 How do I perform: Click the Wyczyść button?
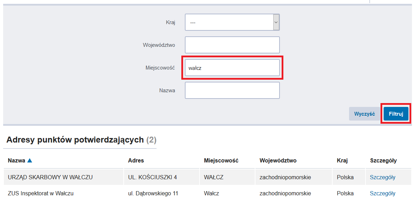click(364, 114)
